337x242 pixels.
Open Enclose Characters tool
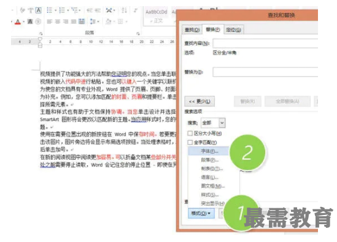[x=38, y=21]
